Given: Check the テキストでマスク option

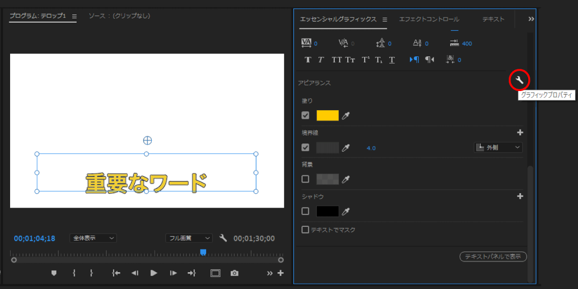Looking at the screenshot, I should (305, 230).
